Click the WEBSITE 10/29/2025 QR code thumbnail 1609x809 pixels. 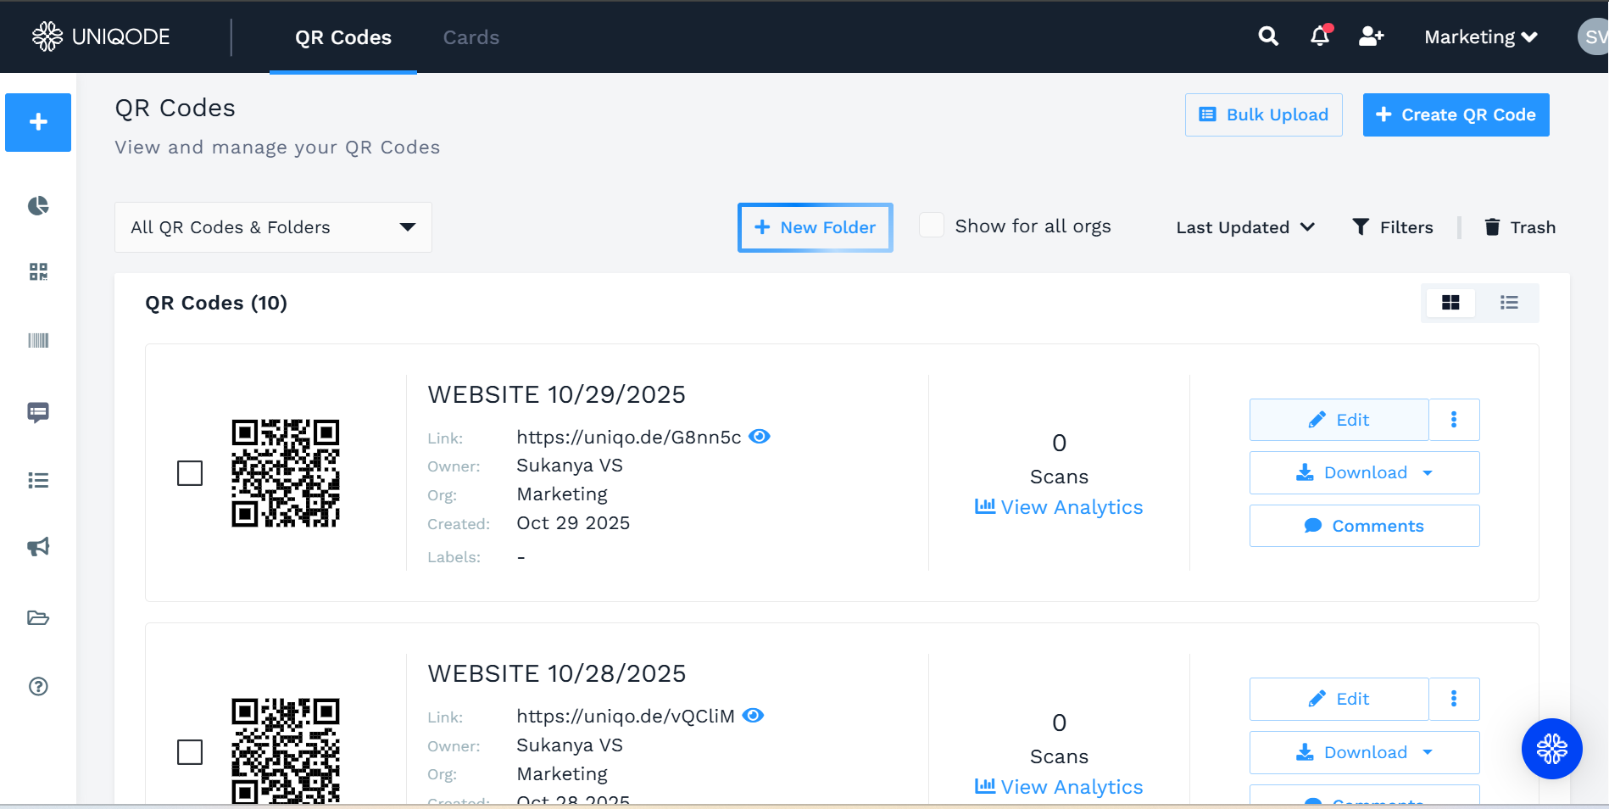[286, 473]
